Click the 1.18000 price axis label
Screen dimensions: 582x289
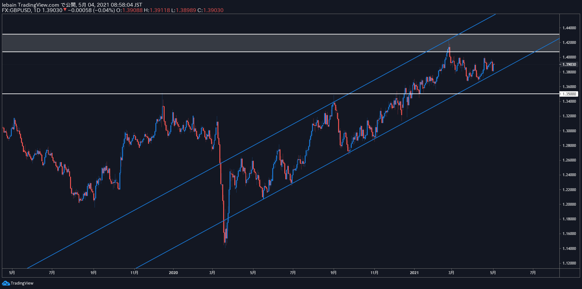[x=569, y=219]
